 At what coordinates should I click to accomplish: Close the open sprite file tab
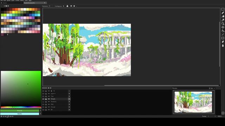pyautogui.click(x=45, y=3)
